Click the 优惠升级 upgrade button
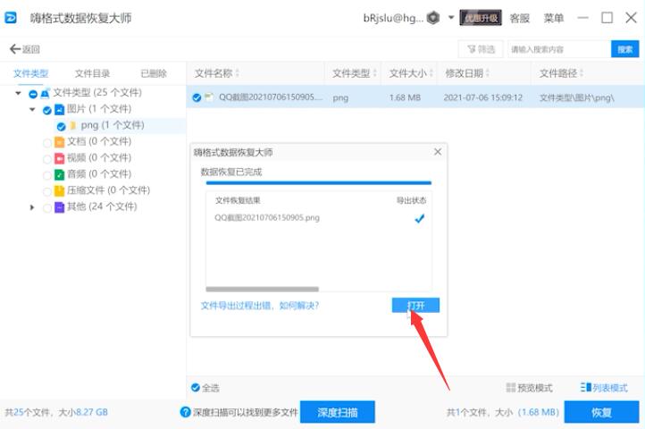This screenshot has height=429, width=645. [x=480, y=18]
